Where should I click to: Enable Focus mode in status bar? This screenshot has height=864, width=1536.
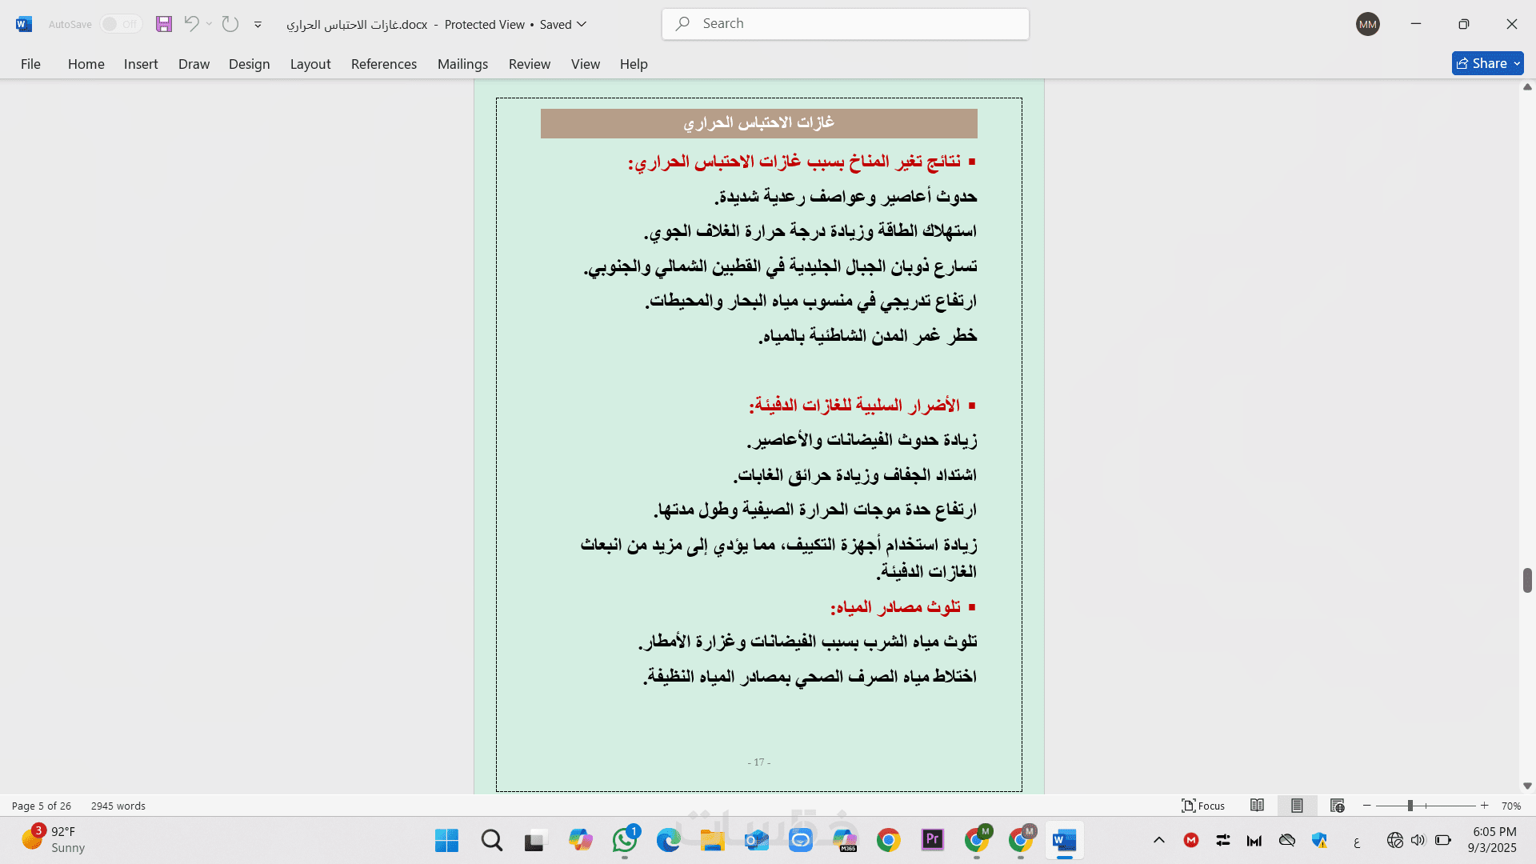1203,806
